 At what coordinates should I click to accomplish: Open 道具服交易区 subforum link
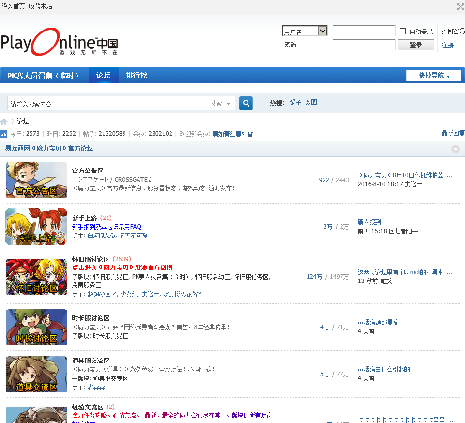point(110,379)
